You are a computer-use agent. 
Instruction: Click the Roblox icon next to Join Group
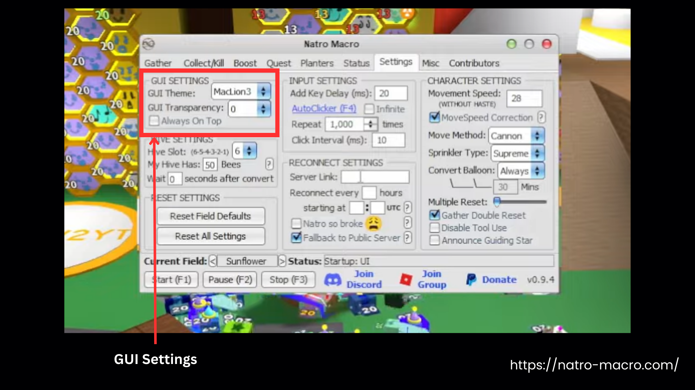click(406, 279)
